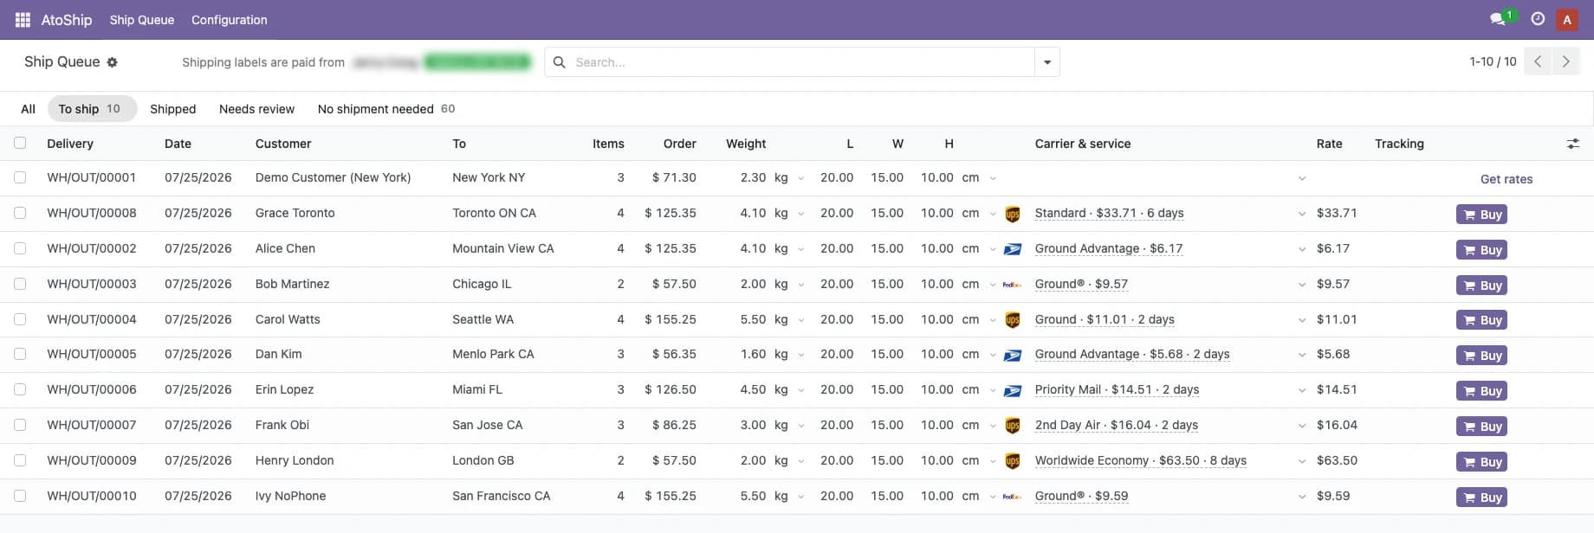Switch to No shipment needed tab
The image size is (1594, 533).
(x=386, y=109)
